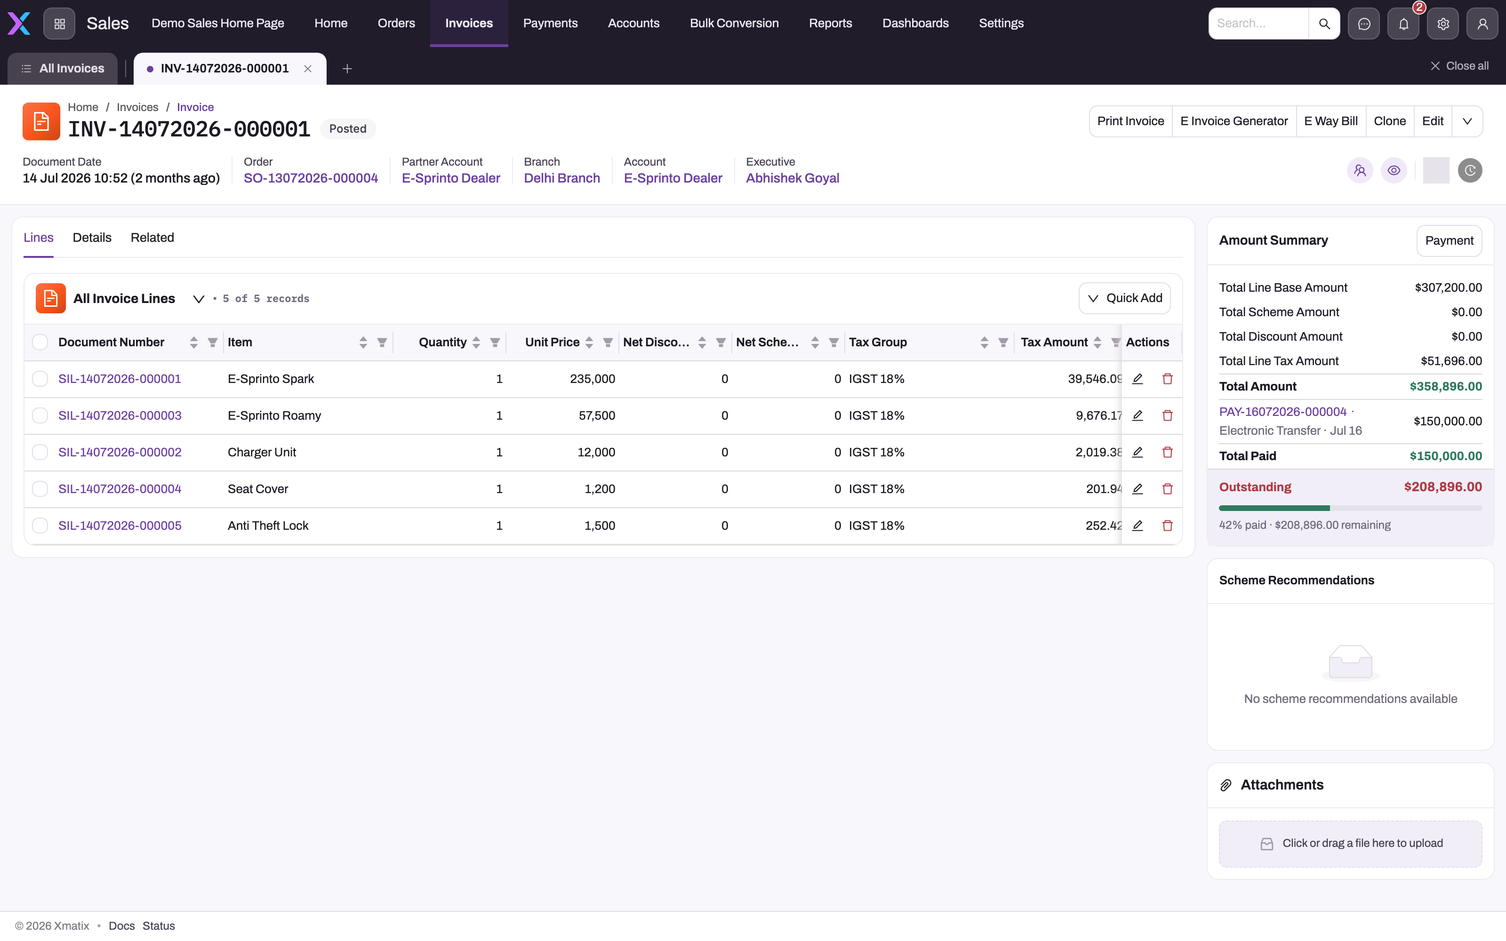Filter the Unit Price column
Viewport: 1506px width, 941px height.
608,343
